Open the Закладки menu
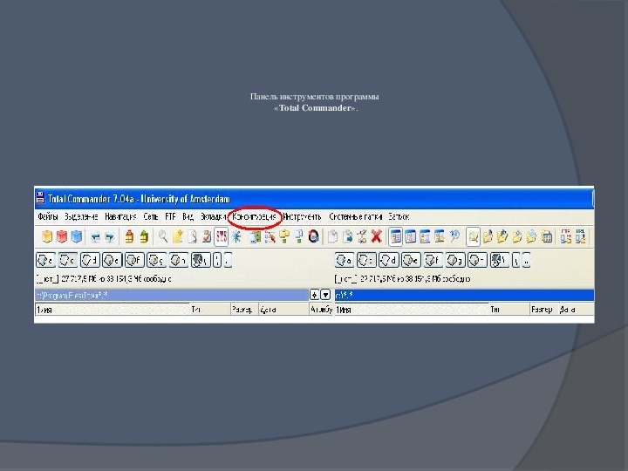Screen dimensions: 628x471 coord(213,216)
